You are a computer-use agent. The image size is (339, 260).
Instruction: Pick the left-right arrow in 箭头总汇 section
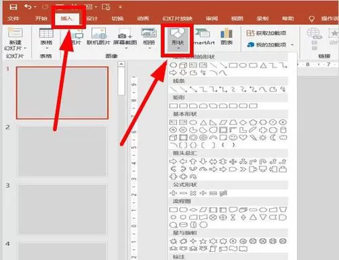pos(213,162)
